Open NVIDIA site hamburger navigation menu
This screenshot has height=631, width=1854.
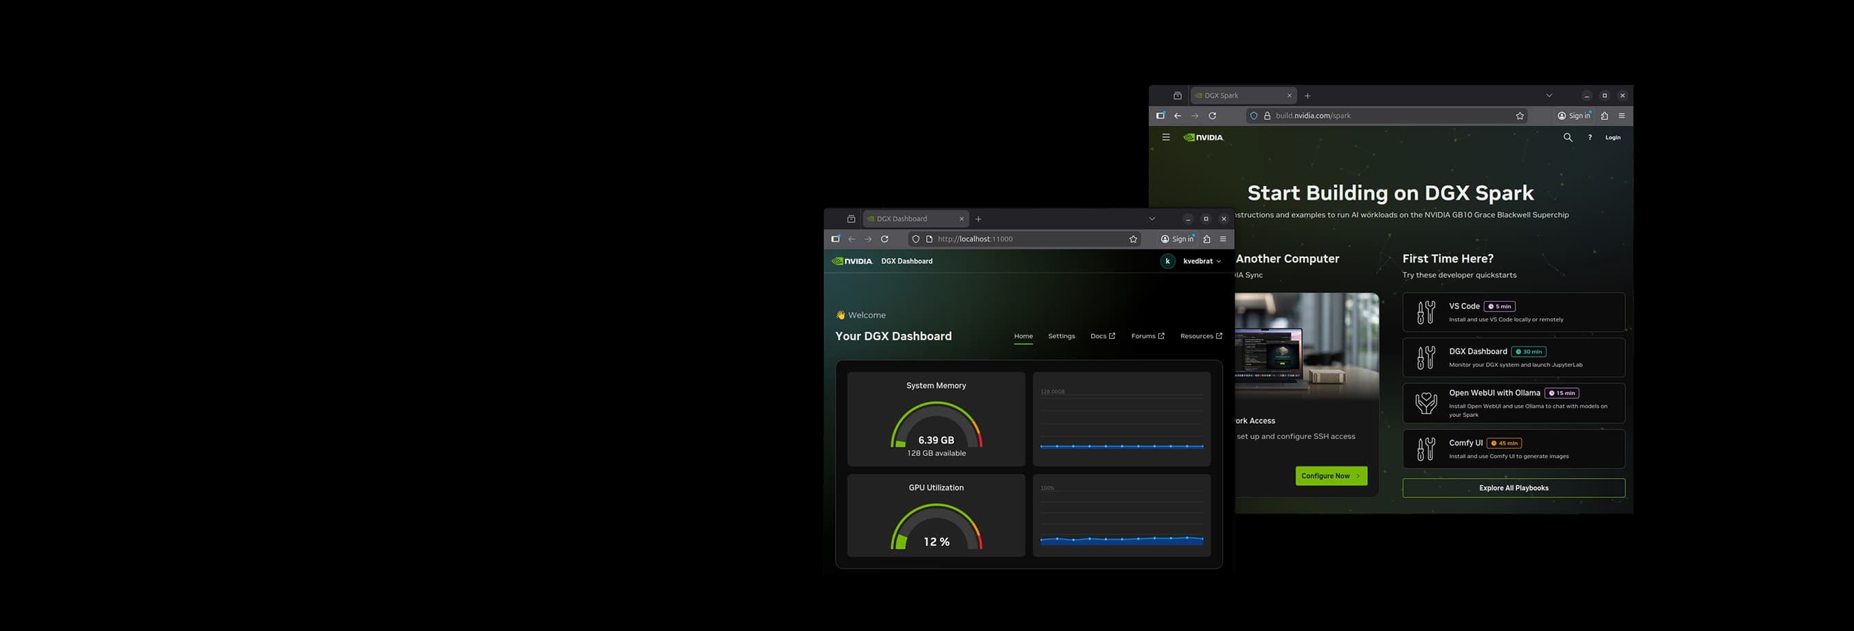[1166, 137]
